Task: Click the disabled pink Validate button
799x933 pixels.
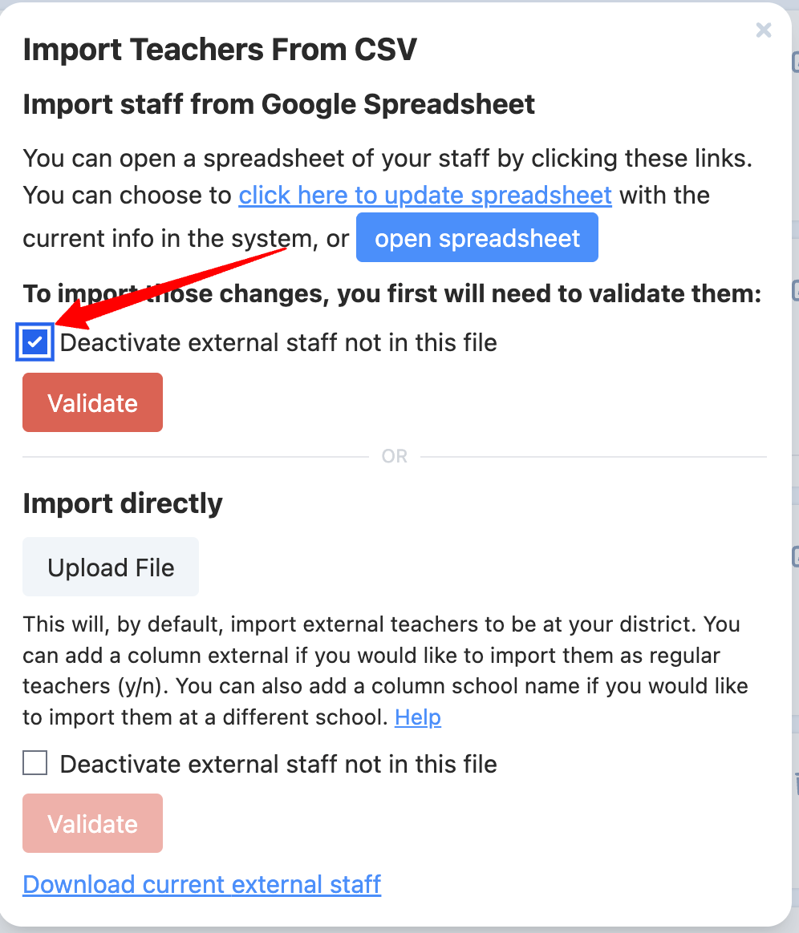Action: coord(92,822)
